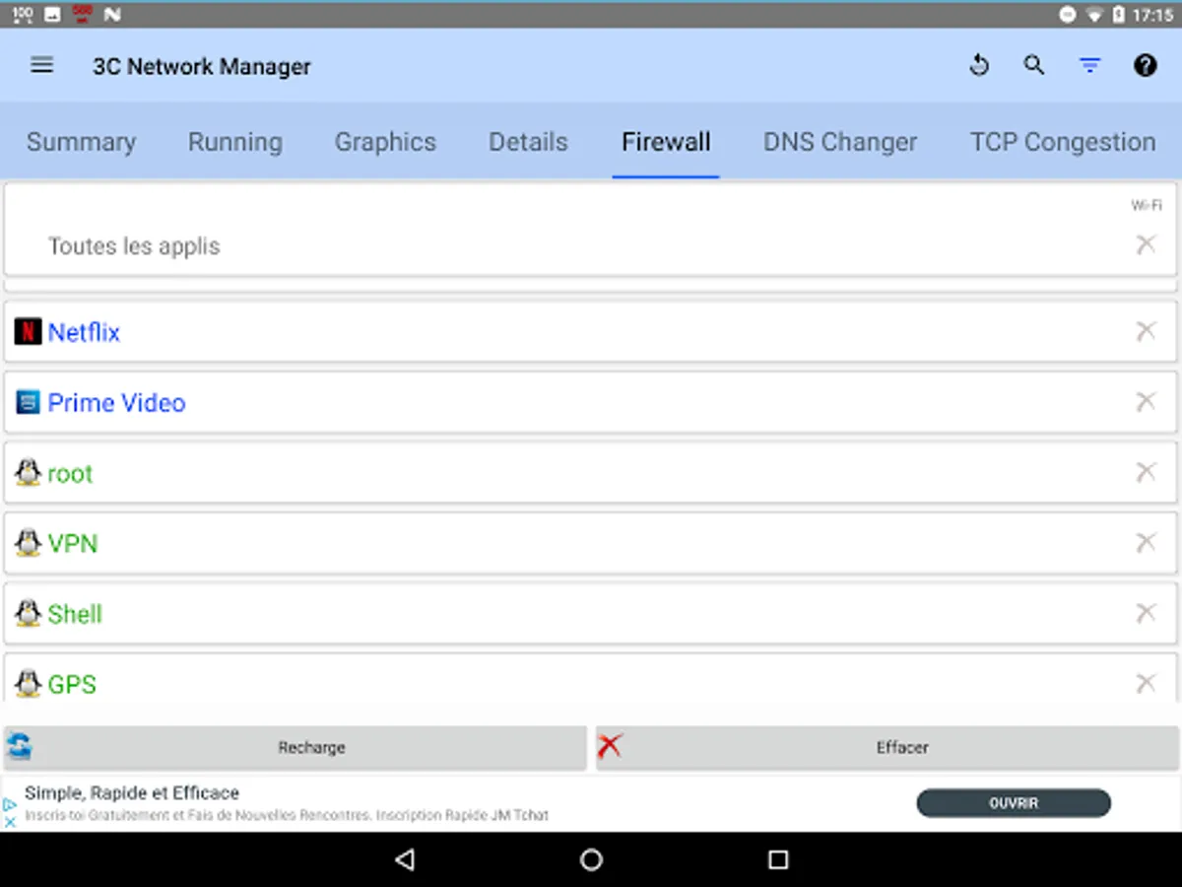Toggle Wi-Fi block for Prime Video
Image resolution: width=1182 pixels, height=887 pixels.
coord(1146,401)
